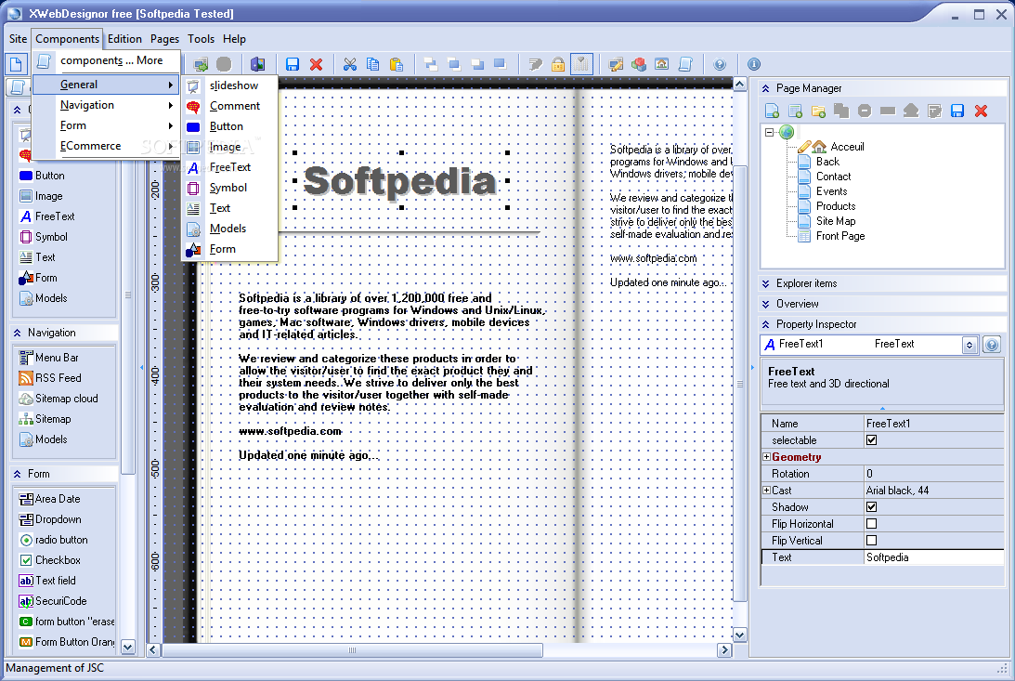Click the globe site root icon in tree
Viewport: 1015px width, 681px height.
(x=787, y=132)
